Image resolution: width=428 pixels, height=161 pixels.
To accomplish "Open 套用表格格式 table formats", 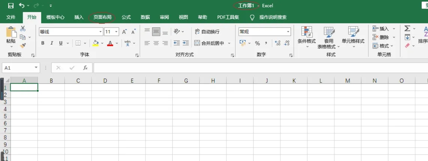I will point(329,37).
